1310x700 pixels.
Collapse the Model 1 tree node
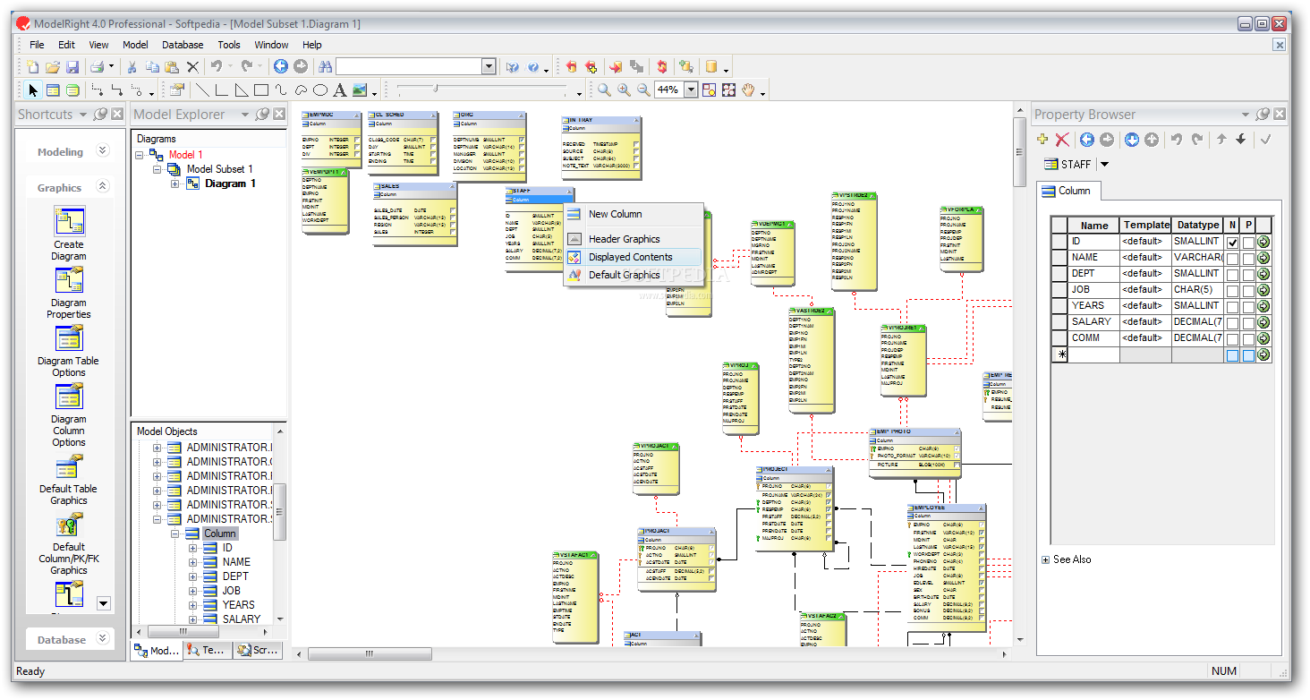pos(140,155)
